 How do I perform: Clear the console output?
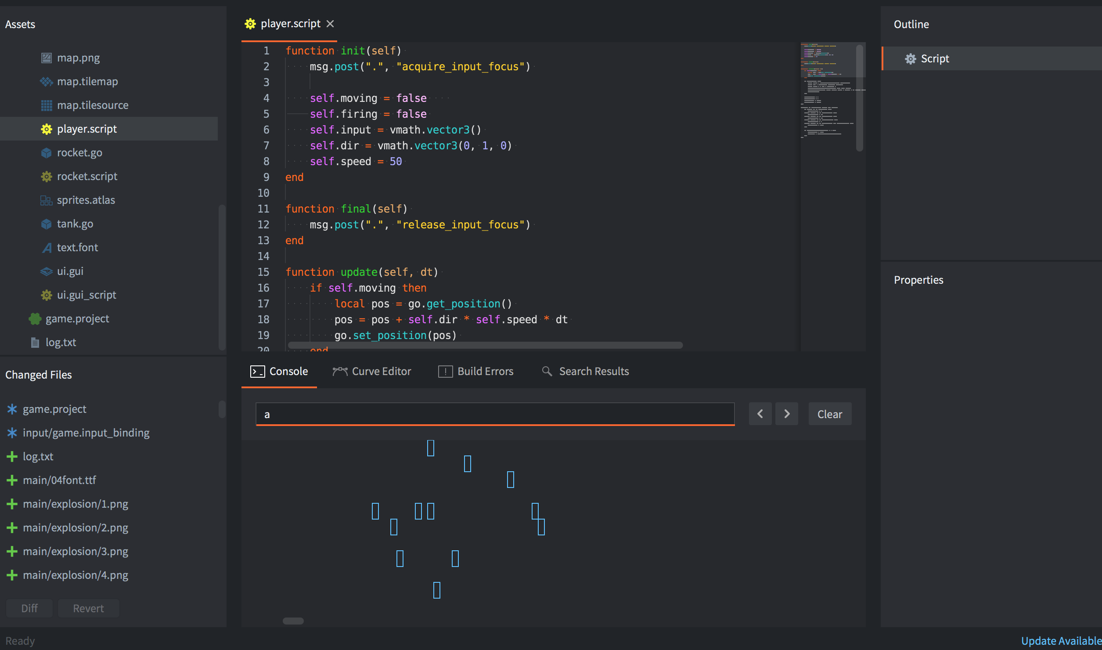coord(830,414)
